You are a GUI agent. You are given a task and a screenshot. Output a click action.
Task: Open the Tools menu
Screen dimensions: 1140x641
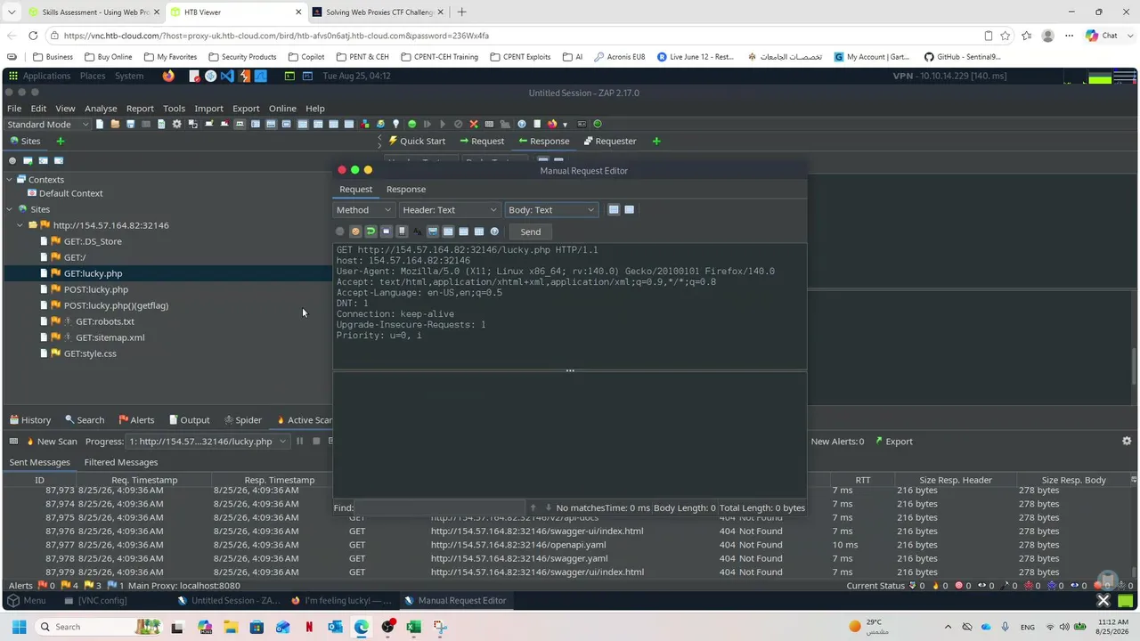[174, 109]
